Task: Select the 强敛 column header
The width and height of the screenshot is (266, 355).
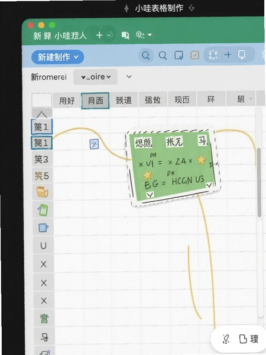Action: point(153,100)
